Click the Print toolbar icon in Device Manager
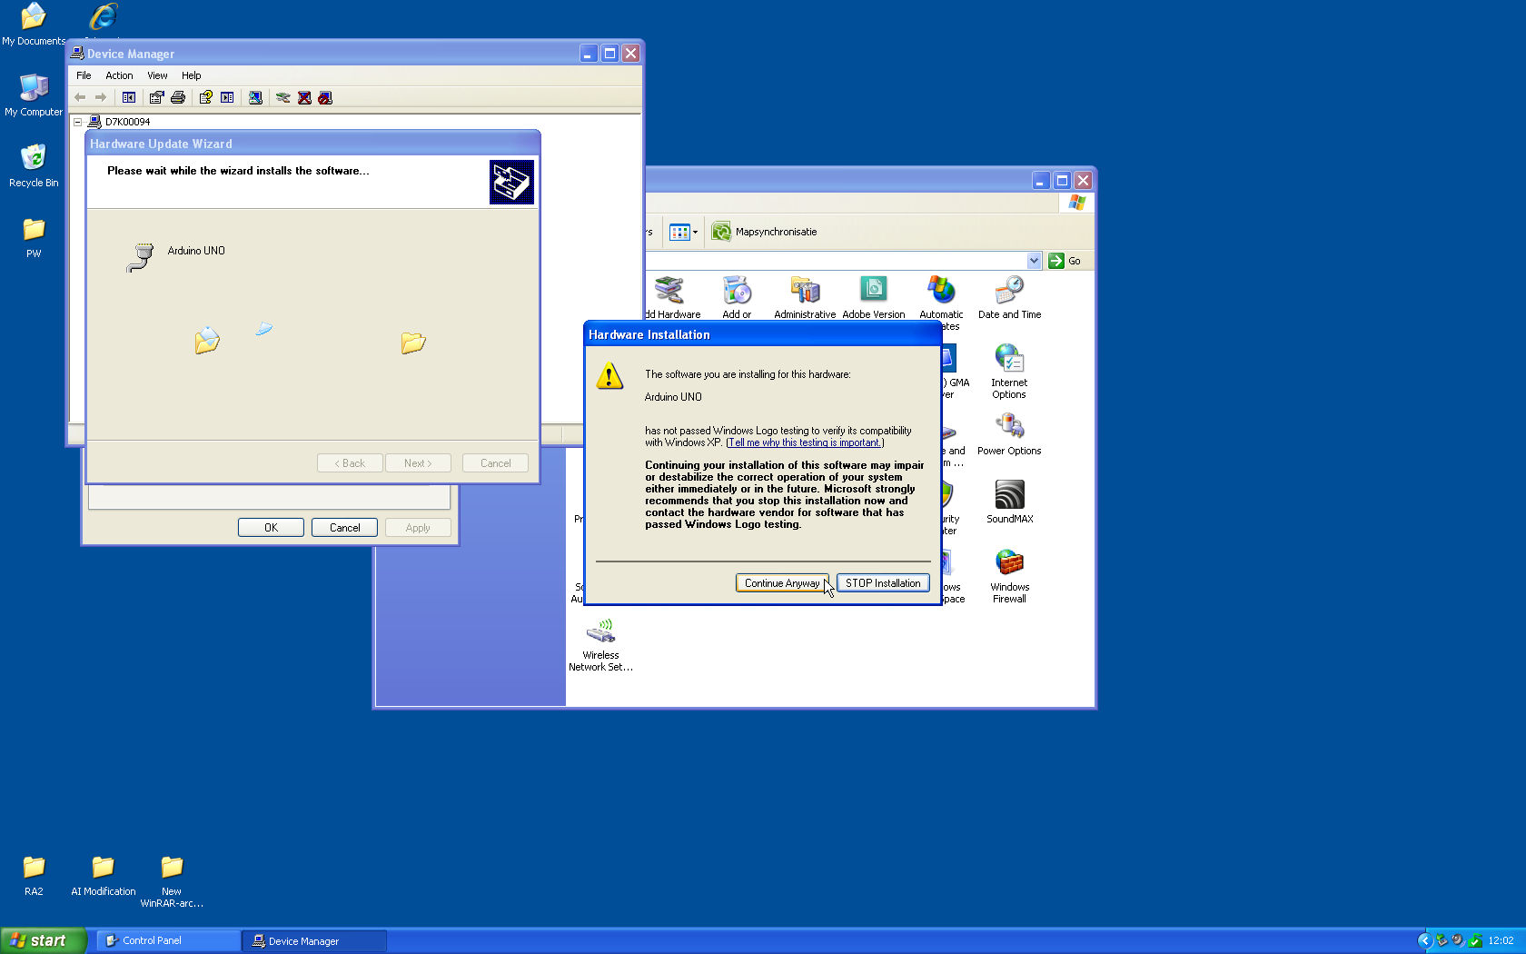The width and height of the screenshot is (1526, 954). pyautogui.click(x=178, y=97)
